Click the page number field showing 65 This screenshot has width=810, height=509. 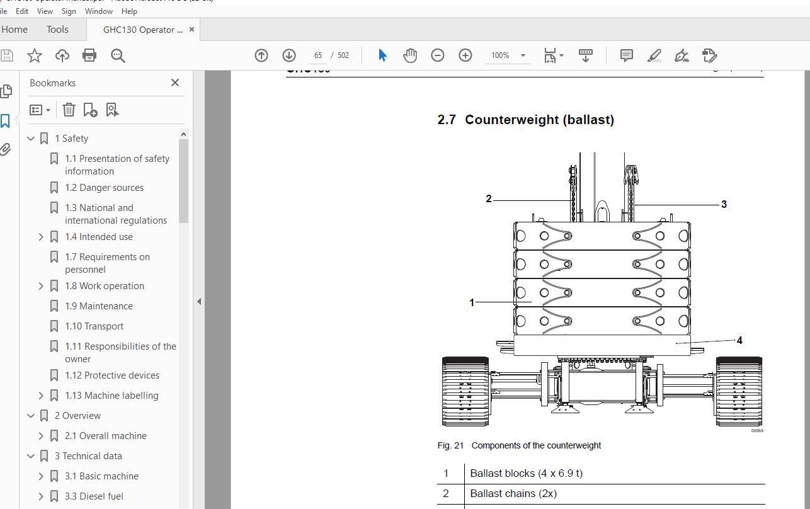(318, 55)
